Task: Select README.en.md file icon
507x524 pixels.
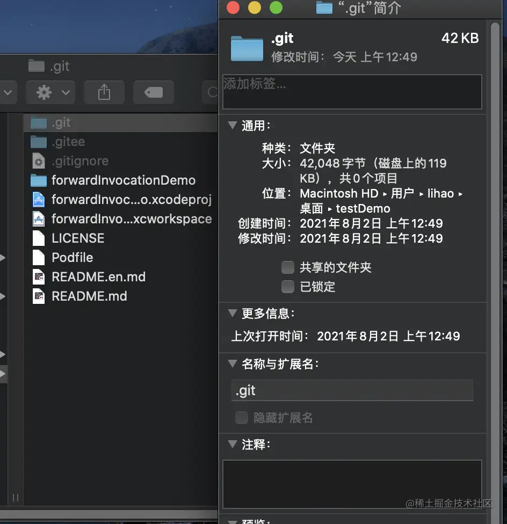Action: 39,277
